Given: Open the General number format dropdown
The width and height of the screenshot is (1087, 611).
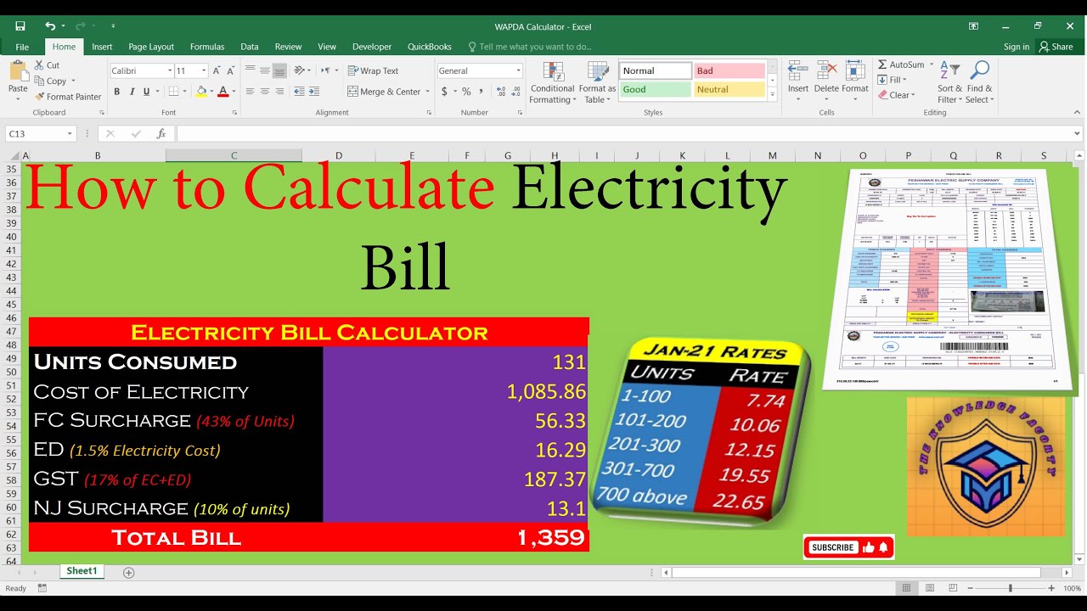Looking at the screenshot, I should pos(518,71).
